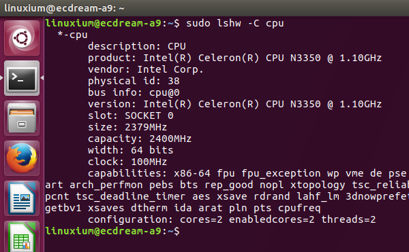This screenshot has height=252, width=409.
Task: Click the 'clock: 100MHz' line
Action: point(127,162)
